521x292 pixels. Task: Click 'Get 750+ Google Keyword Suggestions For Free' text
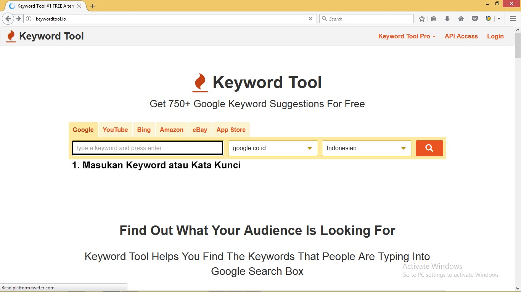pos(257,104)
